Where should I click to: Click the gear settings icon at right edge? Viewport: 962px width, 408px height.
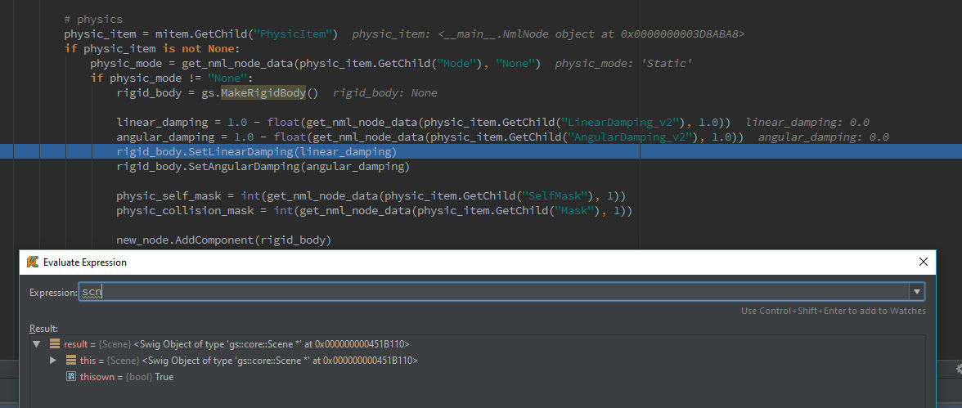click(x=959, y=368)
